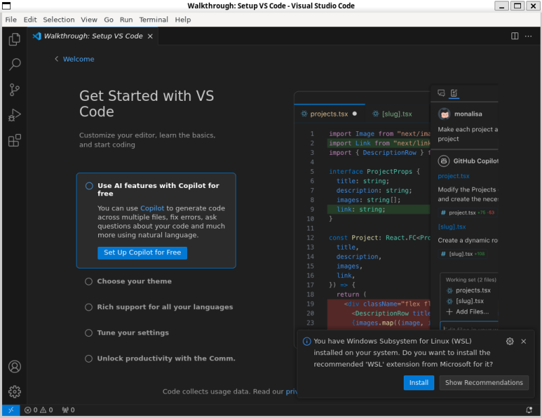The height and width of the screenshot is (418, 542).
Task: Open the Terminal menu
Action: click(x=154, y=20)
